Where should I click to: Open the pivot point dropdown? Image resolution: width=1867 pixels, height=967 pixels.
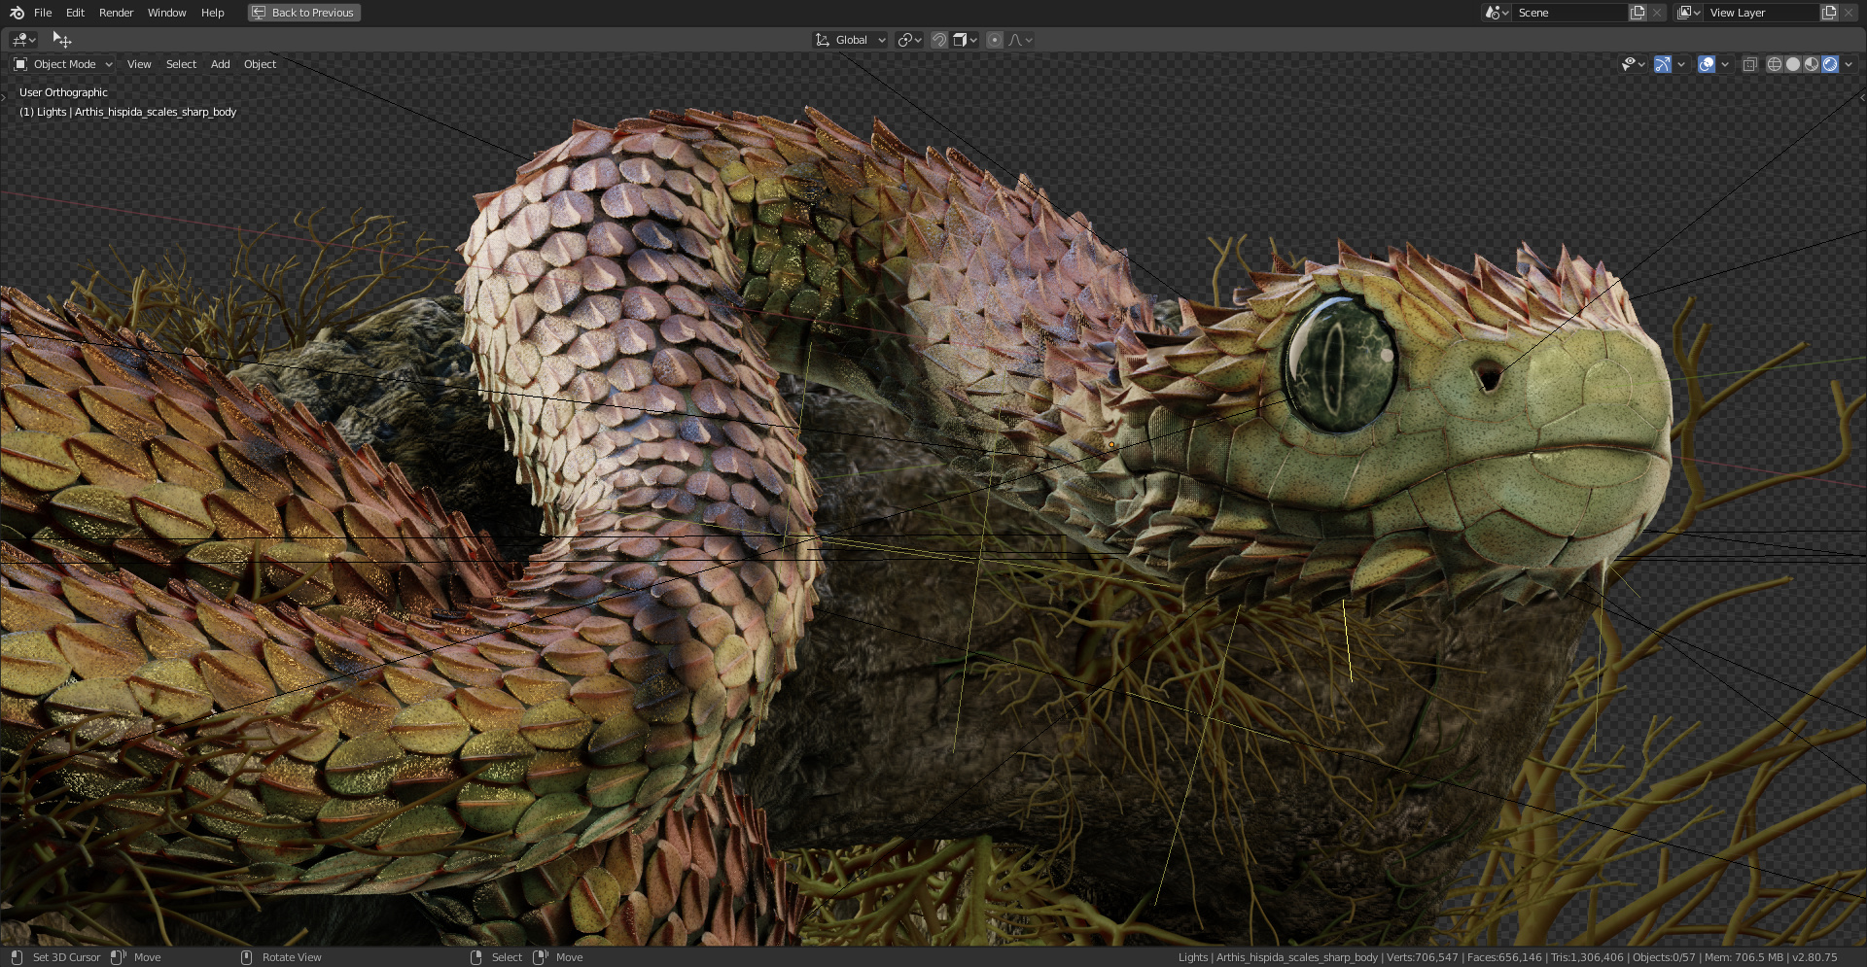[909, 40]
